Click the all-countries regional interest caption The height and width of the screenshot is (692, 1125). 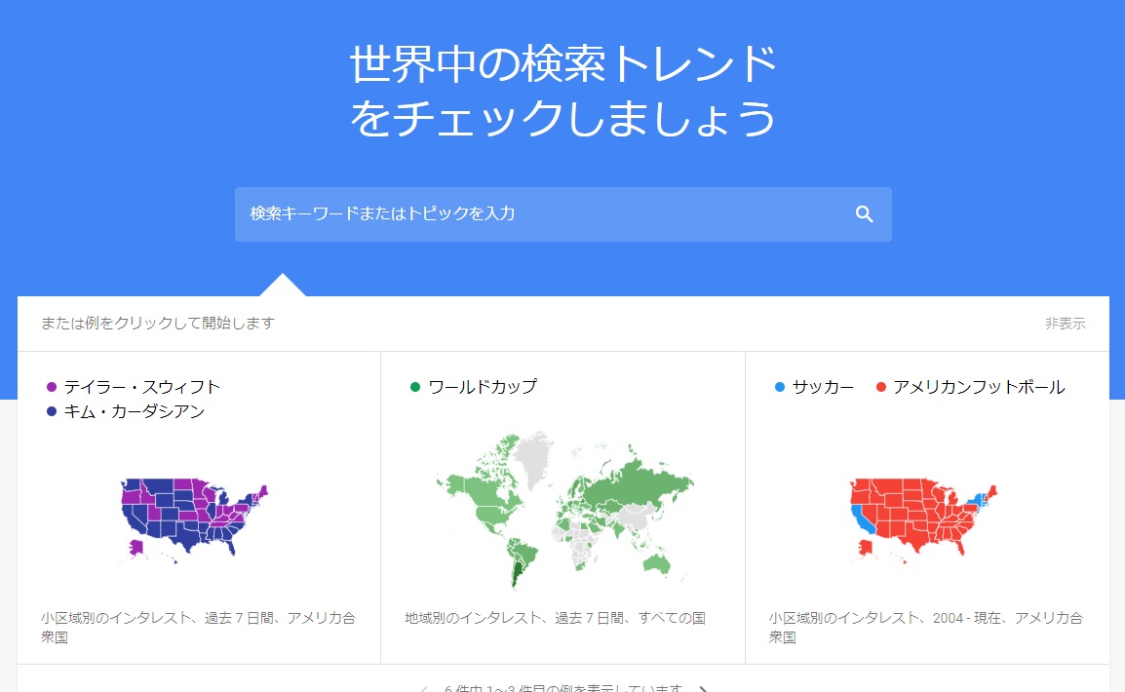555,618
